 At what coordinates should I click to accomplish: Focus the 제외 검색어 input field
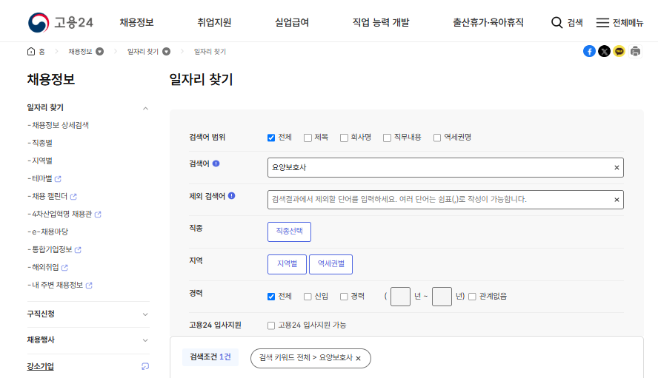click(x=445, y=200)
